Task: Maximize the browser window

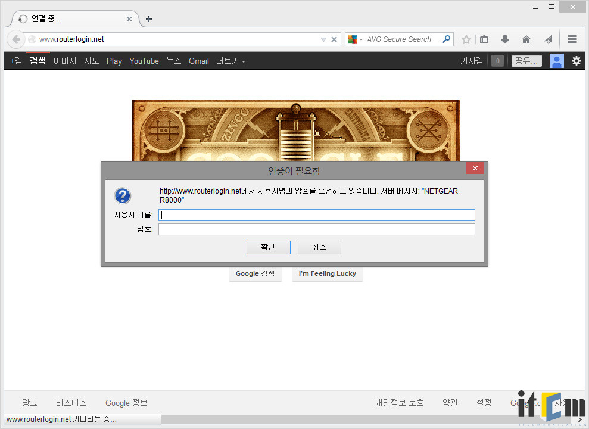Action: click(551, 7)
